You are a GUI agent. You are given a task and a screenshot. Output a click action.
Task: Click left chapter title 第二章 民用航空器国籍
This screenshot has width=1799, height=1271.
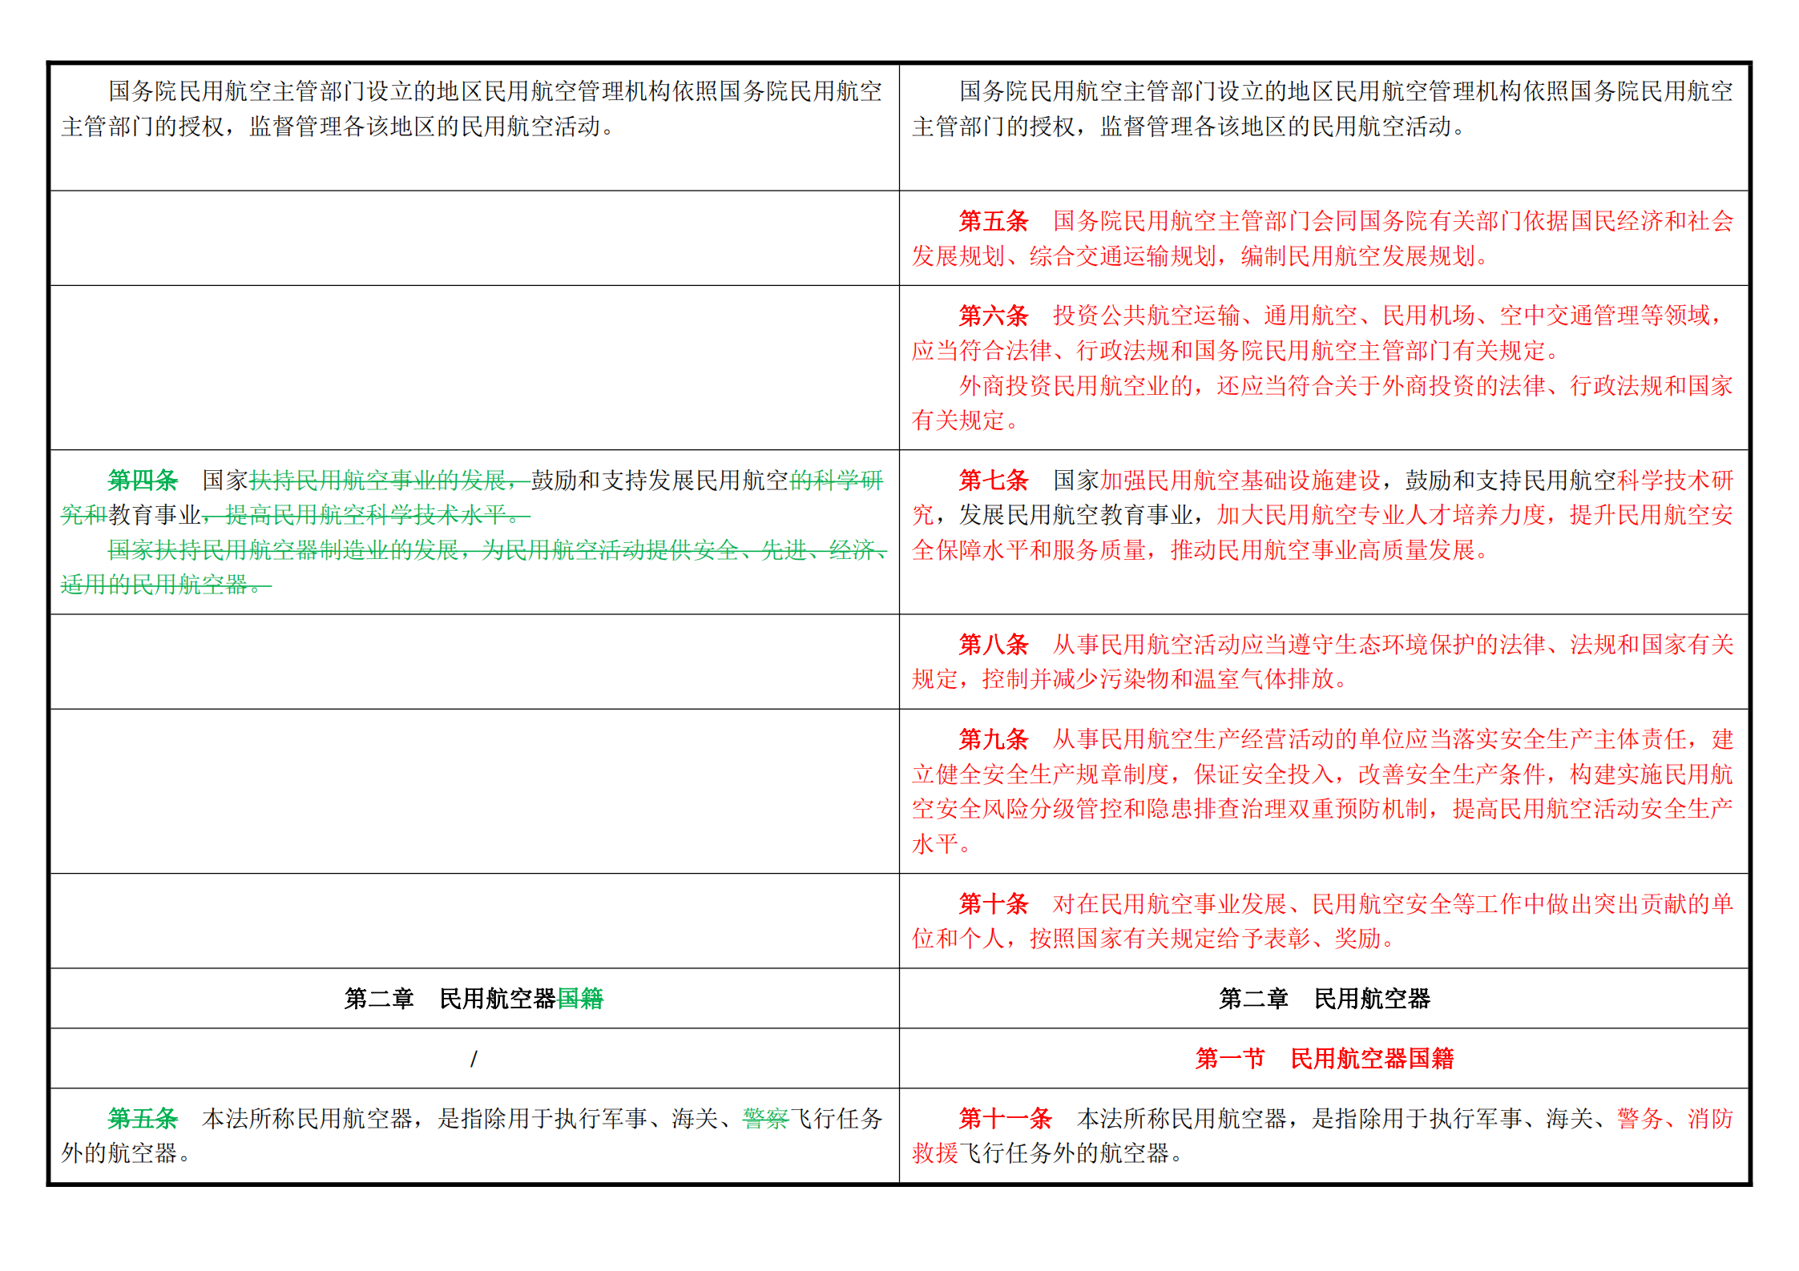coord(474,999)
